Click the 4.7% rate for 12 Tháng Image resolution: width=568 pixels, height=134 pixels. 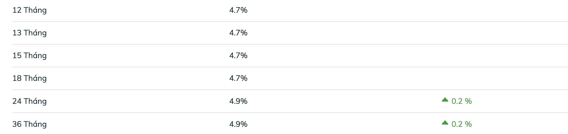(x=238, y=10)
